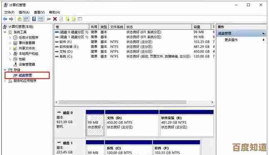
Task: Click the last toolbar icon for view settings
Action: click(80, 19)
